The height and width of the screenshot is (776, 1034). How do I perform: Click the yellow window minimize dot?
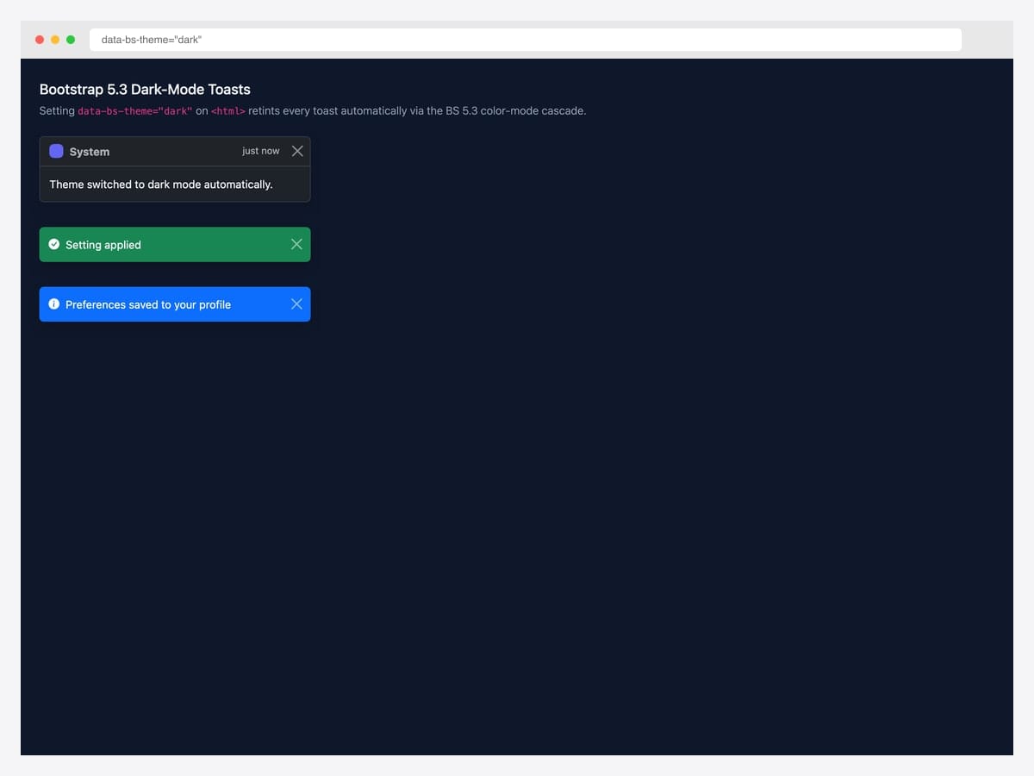55,40
